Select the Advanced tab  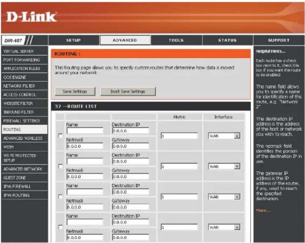pos(125,40)
